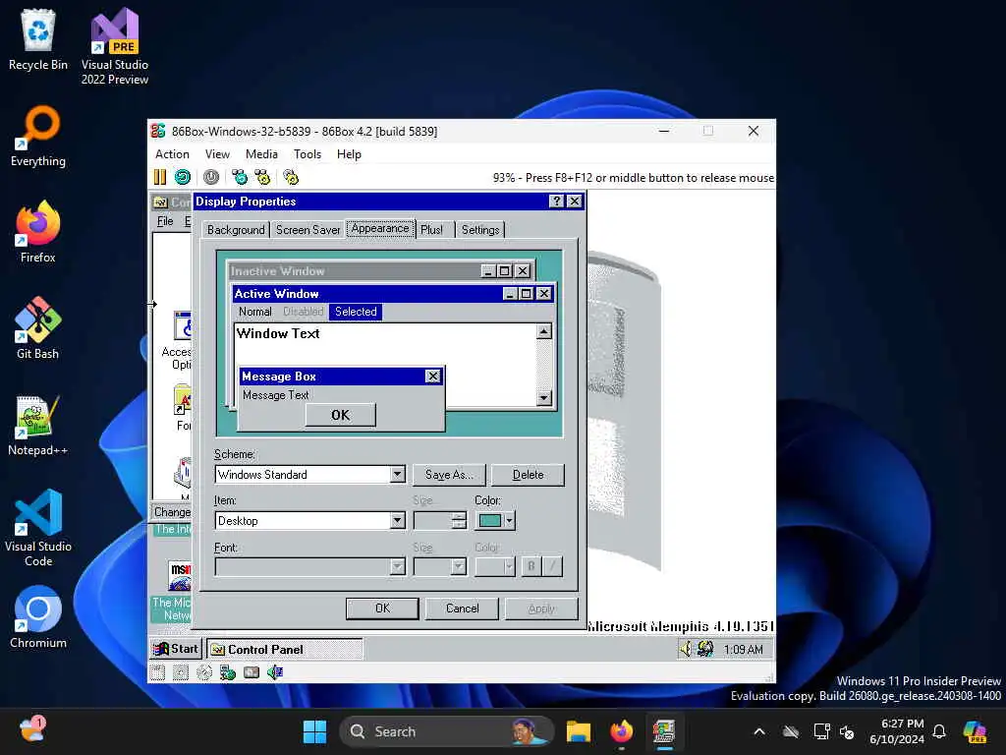Toggle the Italic font button
This screenshot has width=1006, height=755.
click(552, 566)
